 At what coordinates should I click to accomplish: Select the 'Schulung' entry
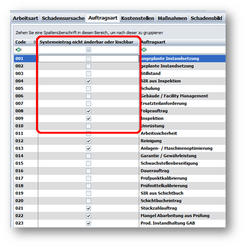click(x=182, y=89)
